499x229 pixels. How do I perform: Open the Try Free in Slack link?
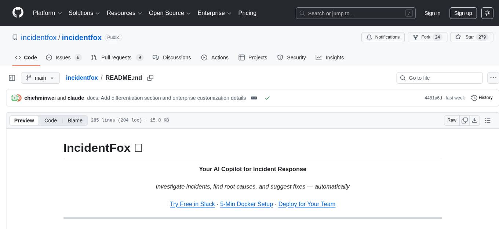192,204
